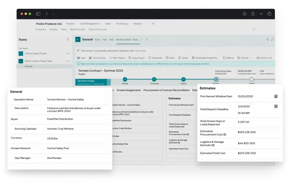Click the Buyer value FreshMart Distribution

(x=60, y=119)
